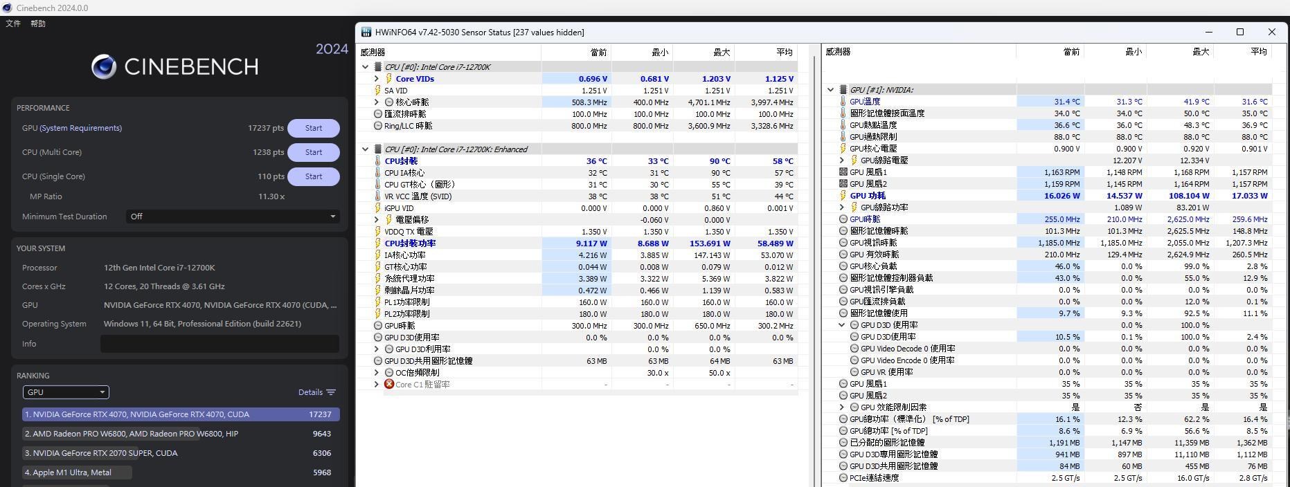Expand the GPU線路電壓 row
Screen dimensions: 1290x487
tap(842, 160)
